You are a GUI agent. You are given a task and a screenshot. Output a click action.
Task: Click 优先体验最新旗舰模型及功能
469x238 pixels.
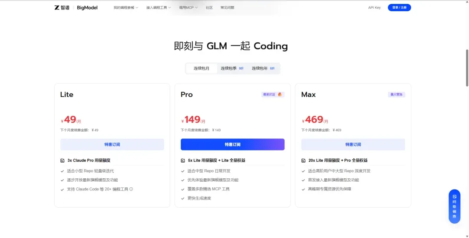[x=213, y=180]
